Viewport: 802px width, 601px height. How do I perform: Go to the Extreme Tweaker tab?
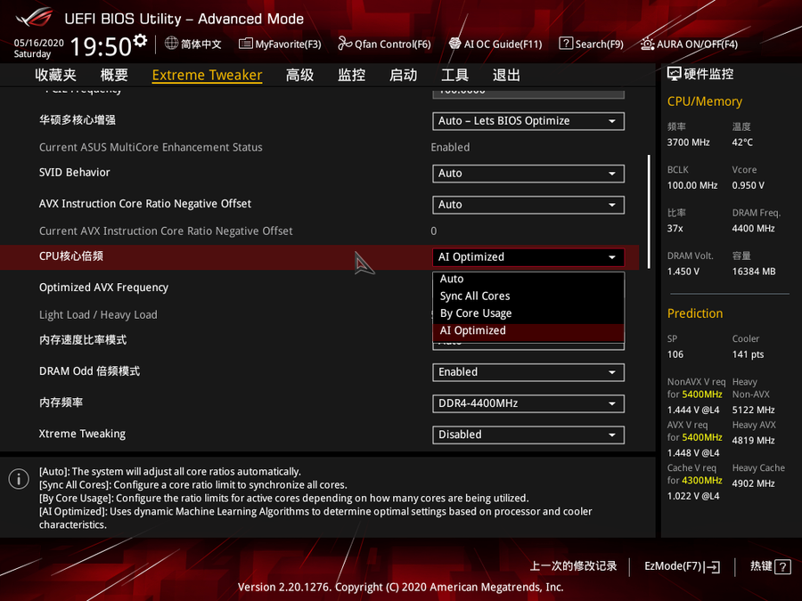pos(207,75)
